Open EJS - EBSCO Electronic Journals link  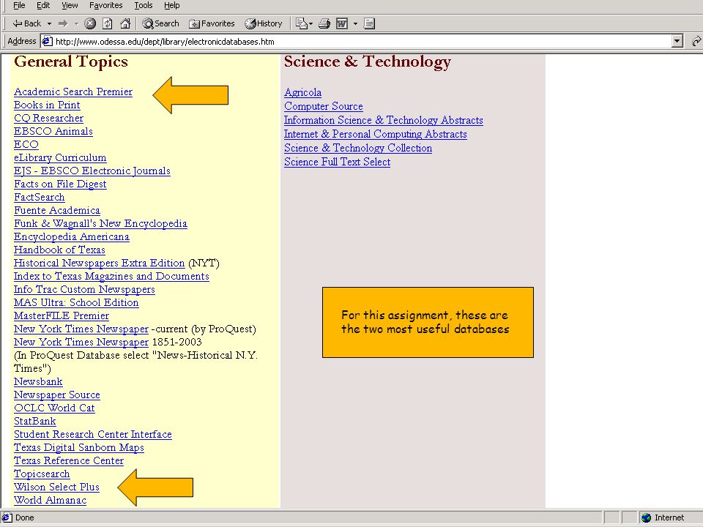92,171
